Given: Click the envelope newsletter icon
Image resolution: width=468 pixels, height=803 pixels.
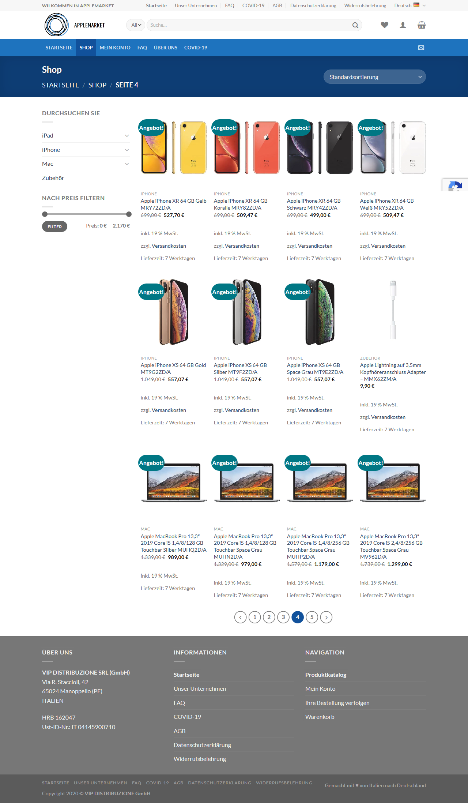Looking at the screenshot, I should point(421,48).
